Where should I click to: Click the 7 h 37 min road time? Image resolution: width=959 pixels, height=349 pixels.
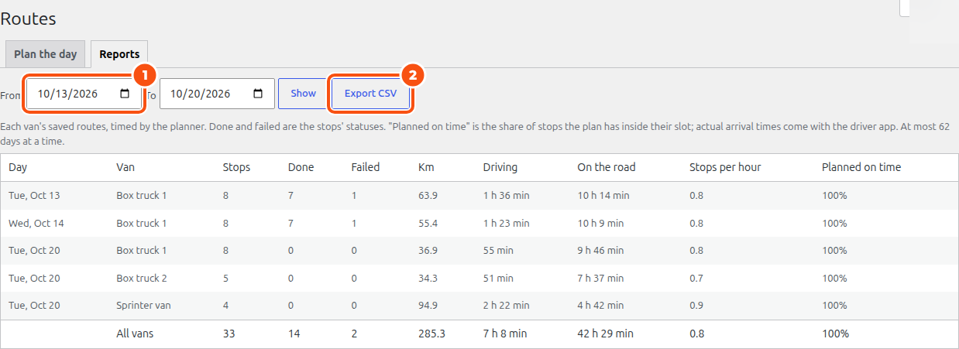pyautogui.click(x=600, y=279)
